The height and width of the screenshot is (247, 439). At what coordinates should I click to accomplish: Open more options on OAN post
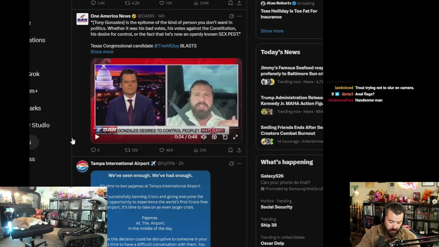(239, 16)
